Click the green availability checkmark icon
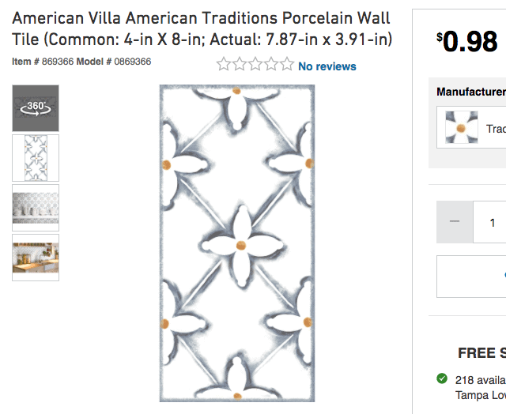Viewport: 506px width, 414px height. tap(442, 378)
